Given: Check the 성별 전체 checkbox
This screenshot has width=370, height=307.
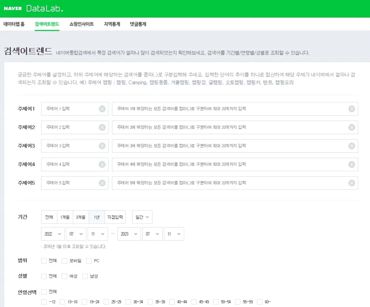Looking at the screenshot, I should pyautogui.click(x=44, y=276).
